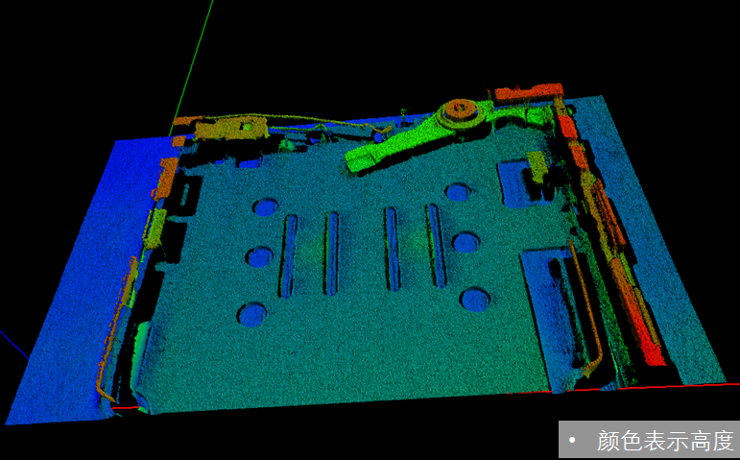Image resolution: width=740 pixels, height=460 pixels.
Task: Pick the bottom hole in the left hole column
Action: point(253,313)
